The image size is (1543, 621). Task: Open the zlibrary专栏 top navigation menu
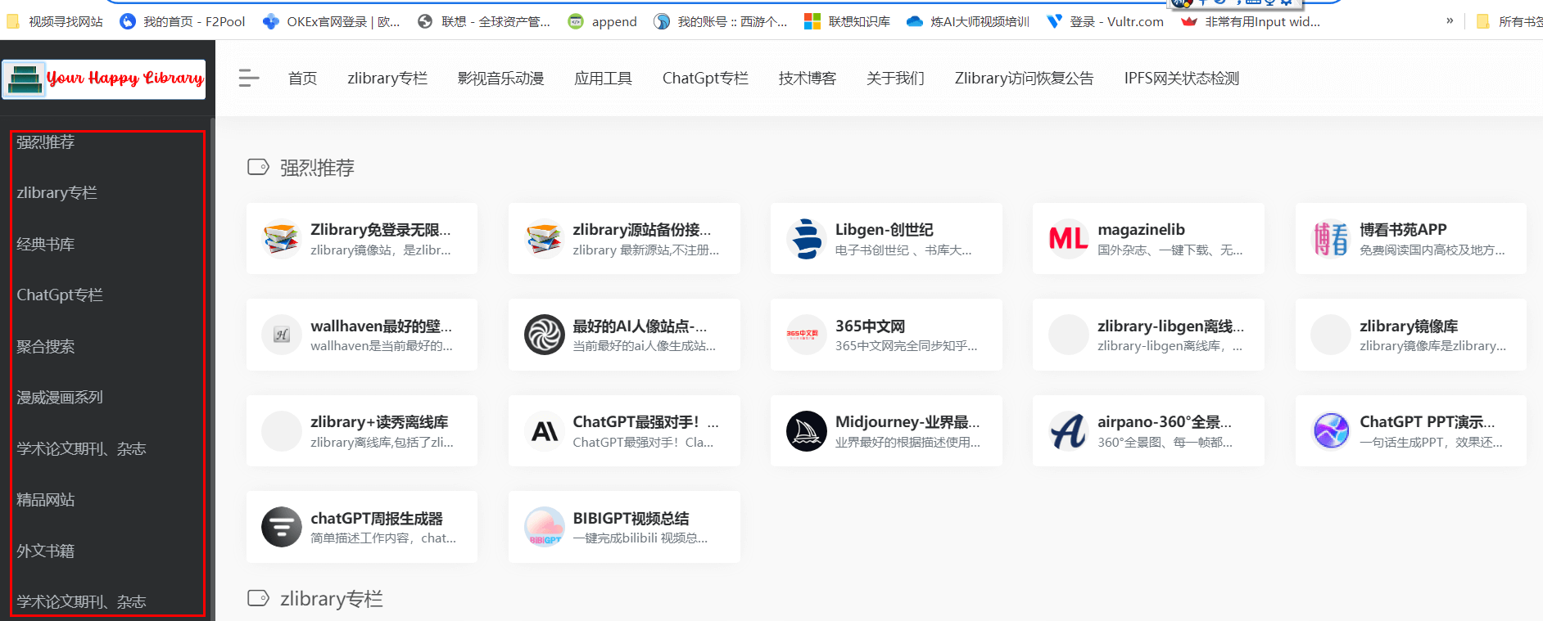(387, 79)
